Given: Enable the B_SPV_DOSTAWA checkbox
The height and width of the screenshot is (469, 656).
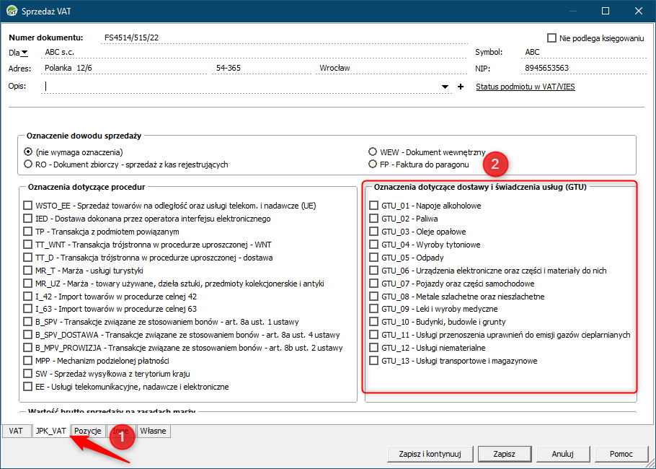Looking at the screenshot, I should point(27,335).
